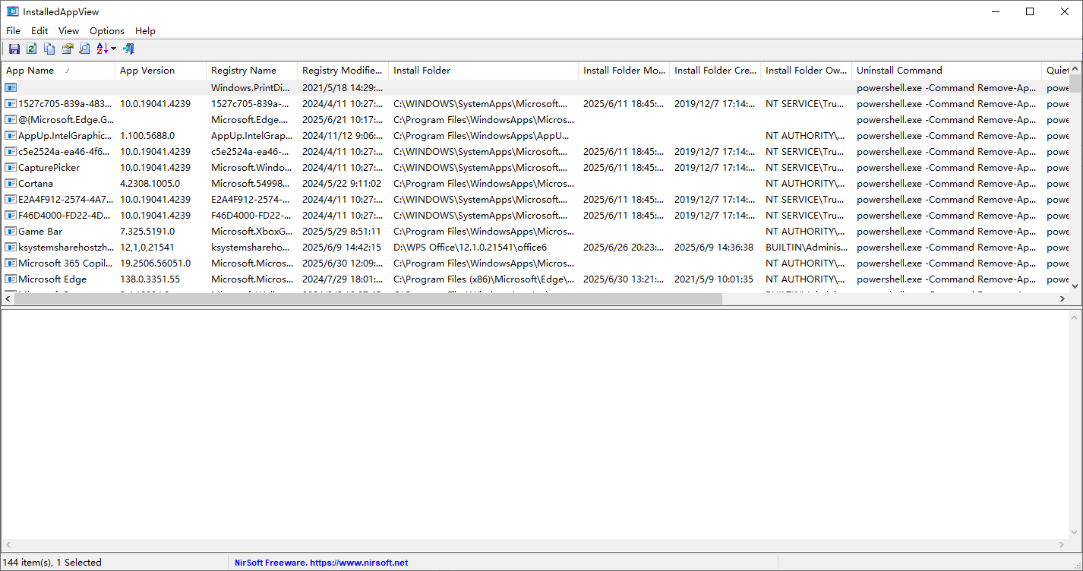This screenshot has width=1083, height=571.
Task: Click version 1.100.5688.0 cell
Action: point(147,136)
